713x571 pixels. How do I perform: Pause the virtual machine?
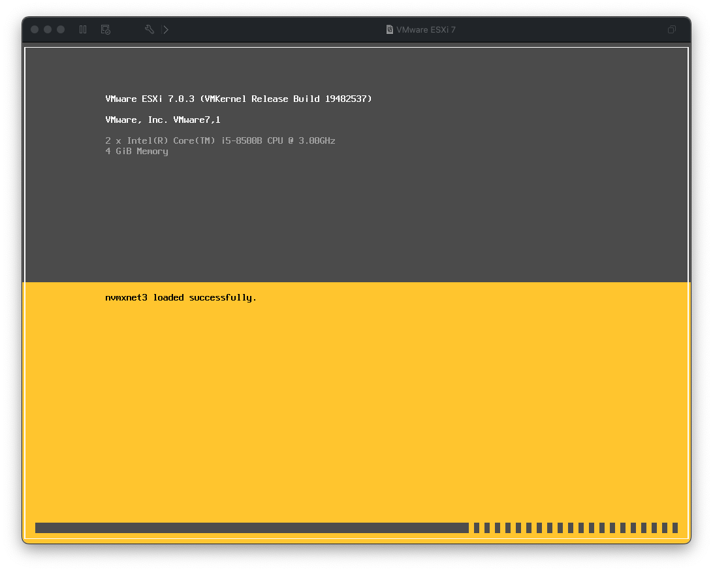[83, 29]
